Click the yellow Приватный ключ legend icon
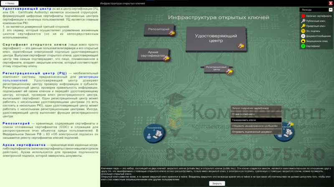Screen dimensions: 334x187 [x=303, y=26]
